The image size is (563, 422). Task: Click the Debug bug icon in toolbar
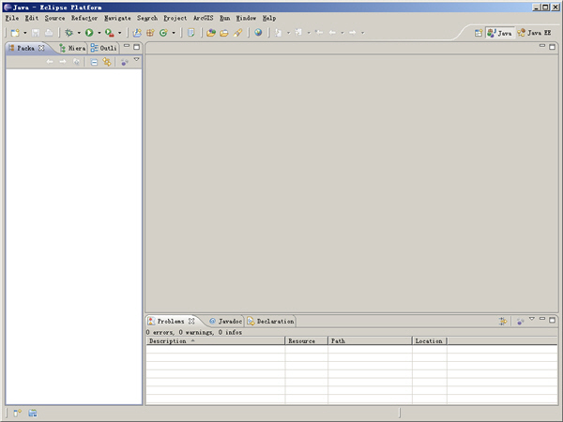coord(68,33)
